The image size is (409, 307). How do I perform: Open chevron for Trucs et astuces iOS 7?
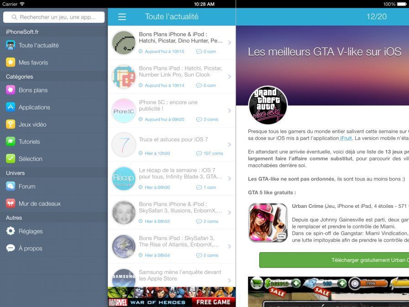(x=229, y=145)
